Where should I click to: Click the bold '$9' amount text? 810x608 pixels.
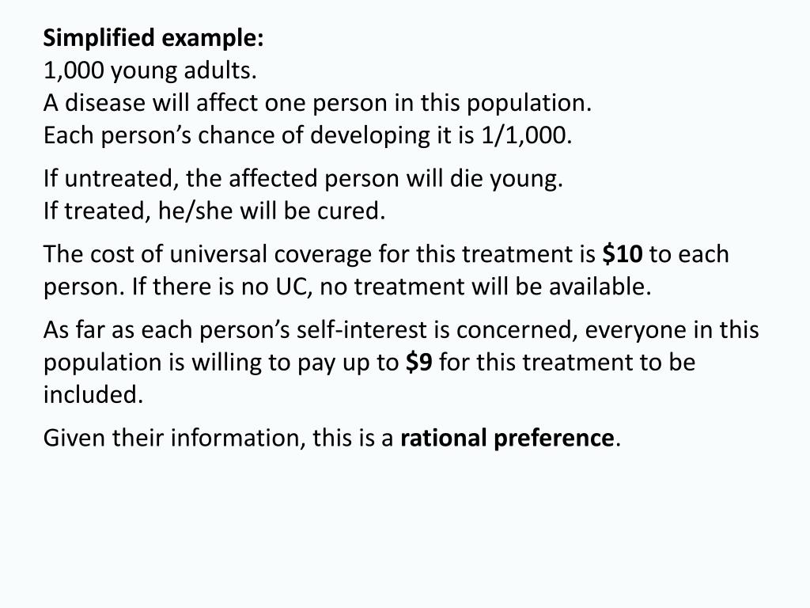pyautogui.click(x=419, y=362)
